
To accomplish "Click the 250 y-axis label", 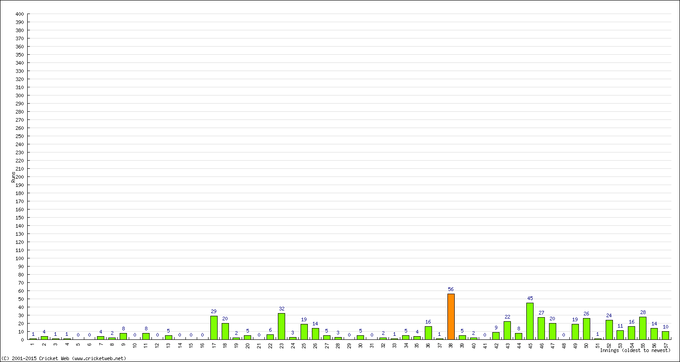I will point(19,136).
